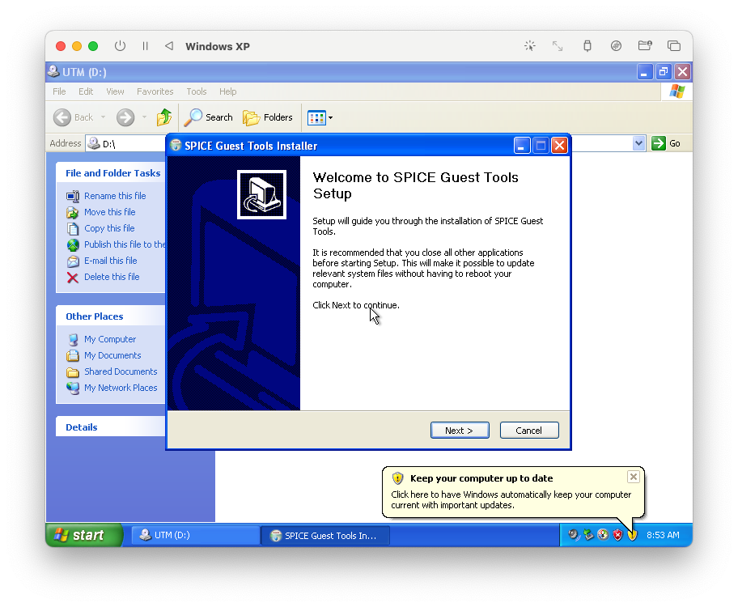The image size is (738, 607).
Task: Click the Explorer Up folder icon
Action: tap(164, 117)
